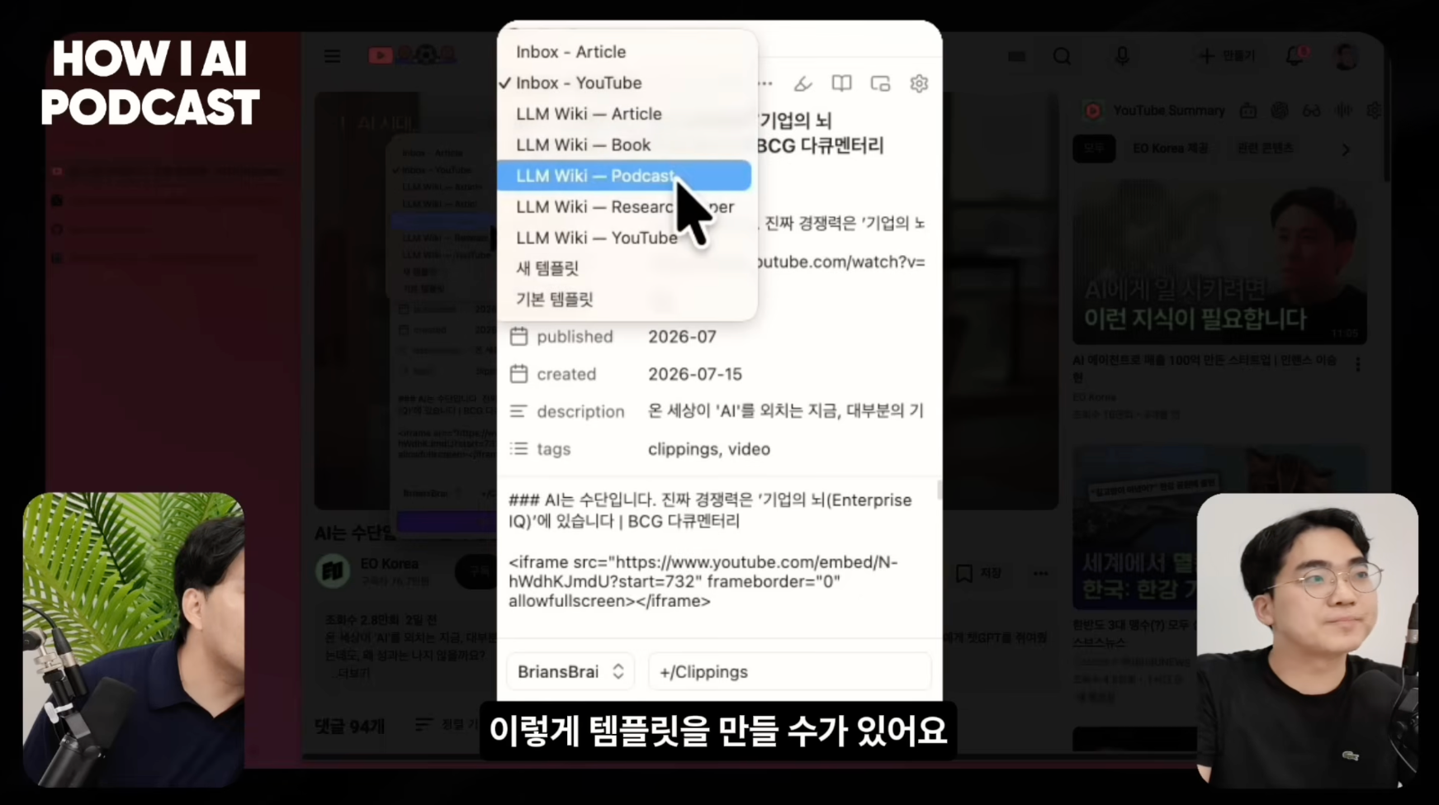Edit the published value 2026-07

tap(682, 337)
